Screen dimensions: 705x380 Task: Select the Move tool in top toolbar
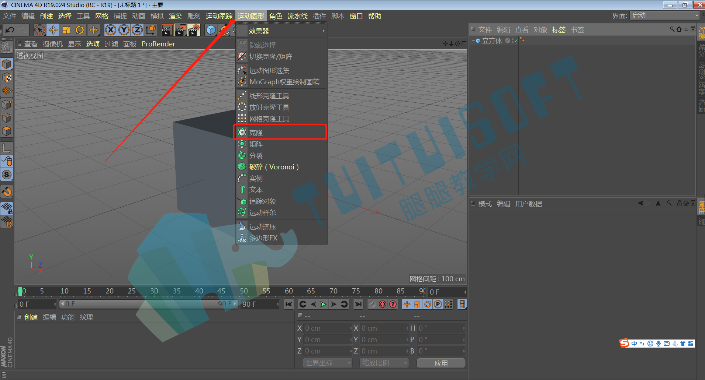point(53,30)
